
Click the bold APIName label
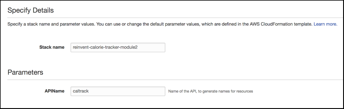[x=54, y=91]
